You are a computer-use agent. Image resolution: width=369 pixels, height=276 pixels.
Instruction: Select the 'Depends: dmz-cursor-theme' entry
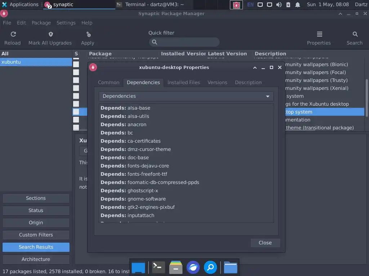tap(186, 149)
